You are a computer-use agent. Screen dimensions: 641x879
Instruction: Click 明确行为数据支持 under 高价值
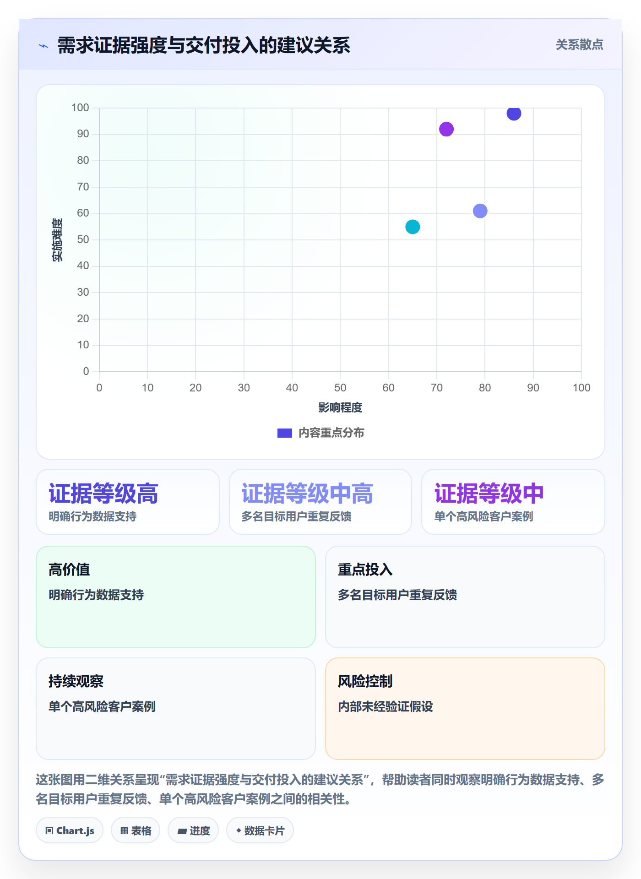pos(96,595)
